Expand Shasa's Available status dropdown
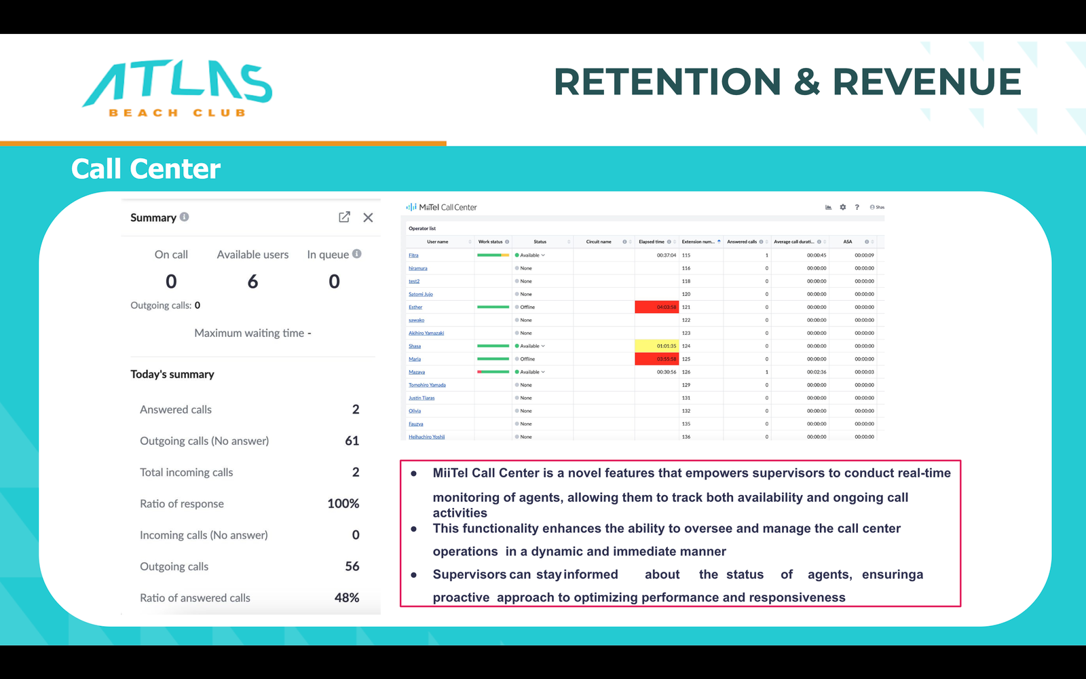This screenshot has height=679, width=1086. [543, 346]
